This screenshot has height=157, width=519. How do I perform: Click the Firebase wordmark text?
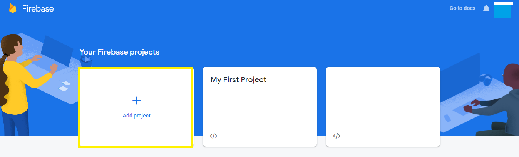[38, 9]
